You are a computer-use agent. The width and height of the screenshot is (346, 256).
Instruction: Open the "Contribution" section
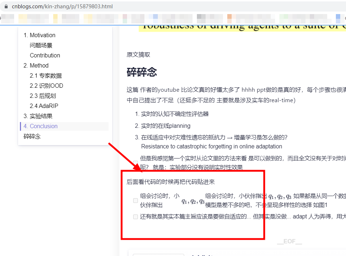click(45, 55)
